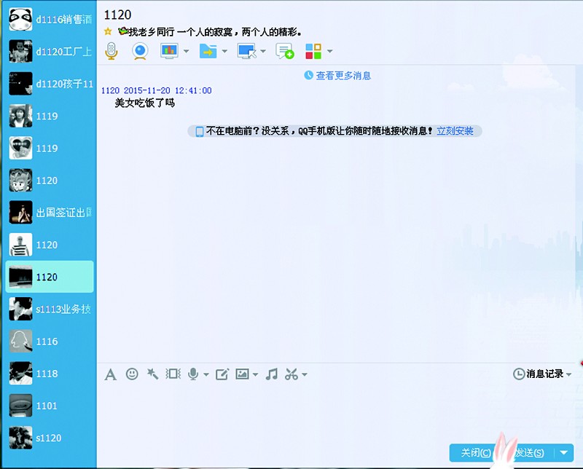Image resolution: width=583 pixels, height=469 pixels.
Task: Open the font settings 'A' icon
Action: tap(111, 374)
